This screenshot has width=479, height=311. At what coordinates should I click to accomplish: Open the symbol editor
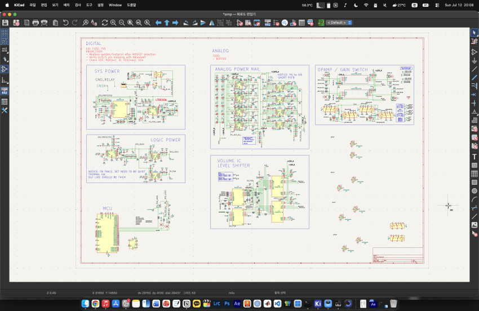pyautogui.click(x=240, y=23)
